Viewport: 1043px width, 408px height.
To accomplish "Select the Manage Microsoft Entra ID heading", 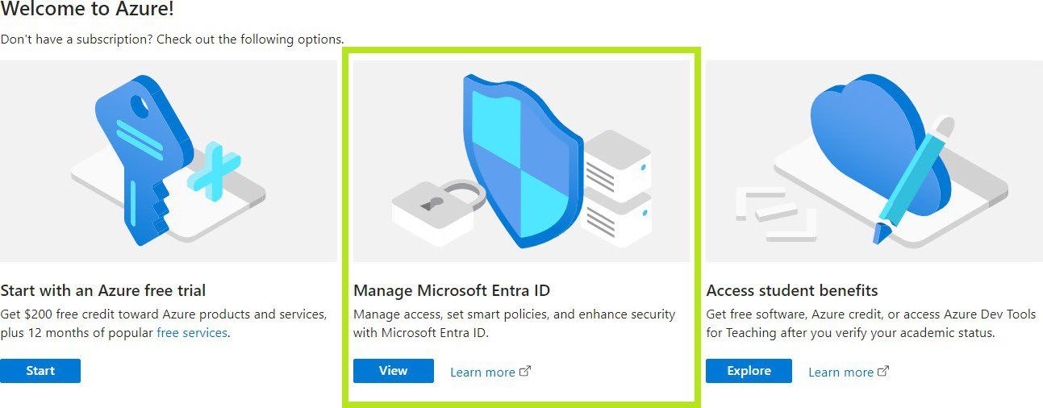I will [452, 290].
